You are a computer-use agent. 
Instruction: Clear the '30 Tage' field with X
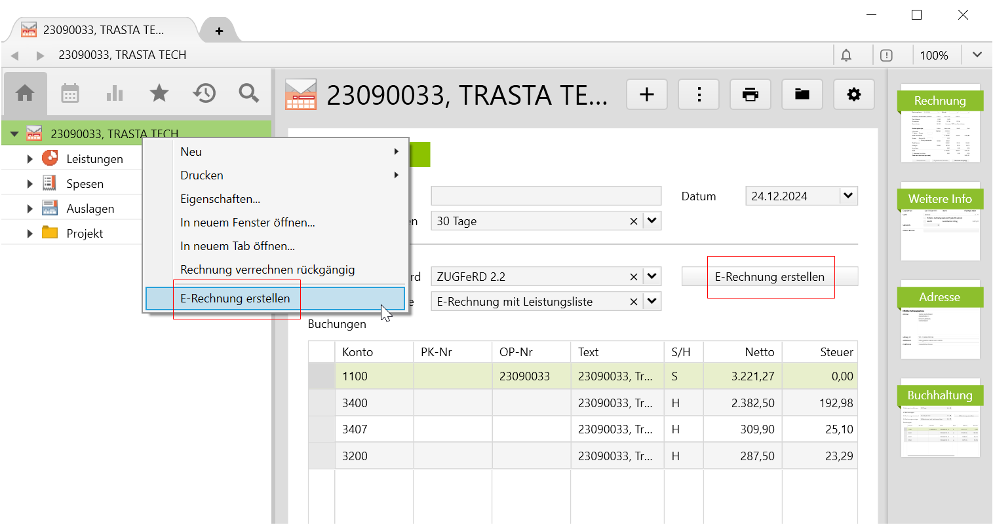(x=633, y=221)
